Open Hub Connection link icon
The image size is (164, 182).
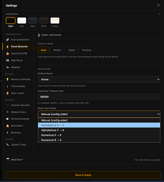click(8, 40)
